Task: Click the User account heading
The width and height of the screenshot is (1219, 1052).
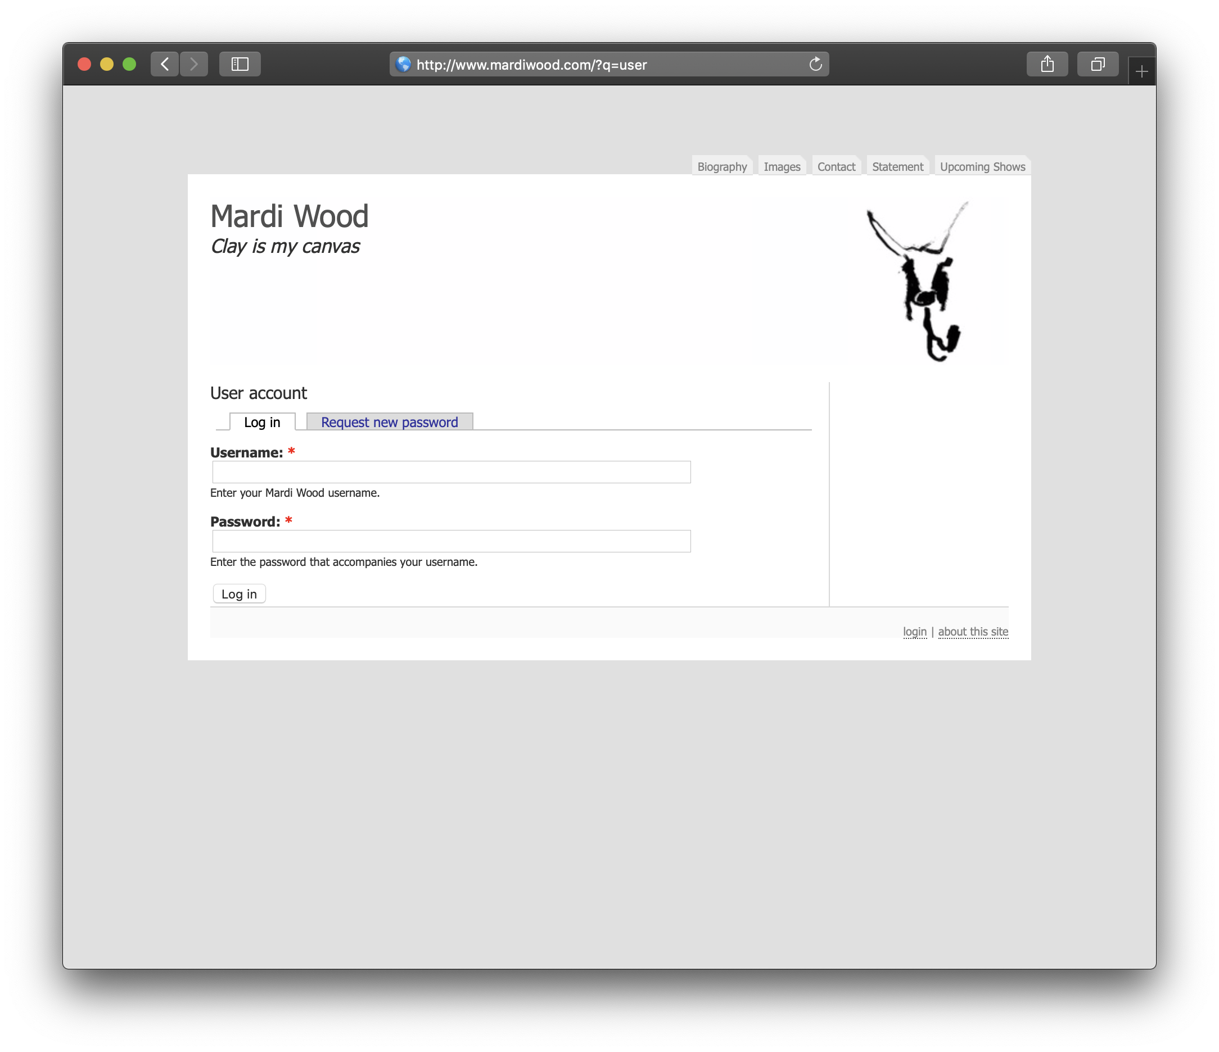Action: click(x=258, y=393)
